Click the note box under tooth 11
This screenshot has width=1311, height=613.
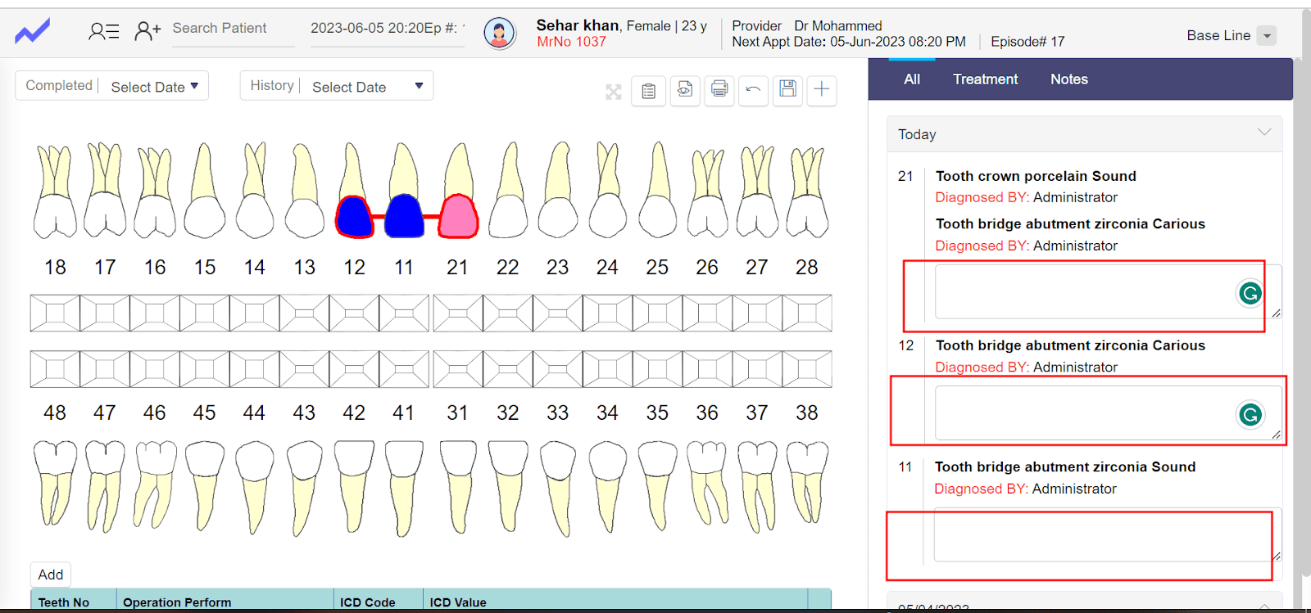click(x=1108, y=534)
